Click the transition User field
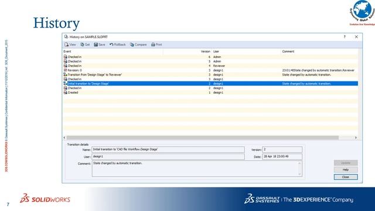The height and width of the screenshot is (211, 375). (x=168, y=156)
